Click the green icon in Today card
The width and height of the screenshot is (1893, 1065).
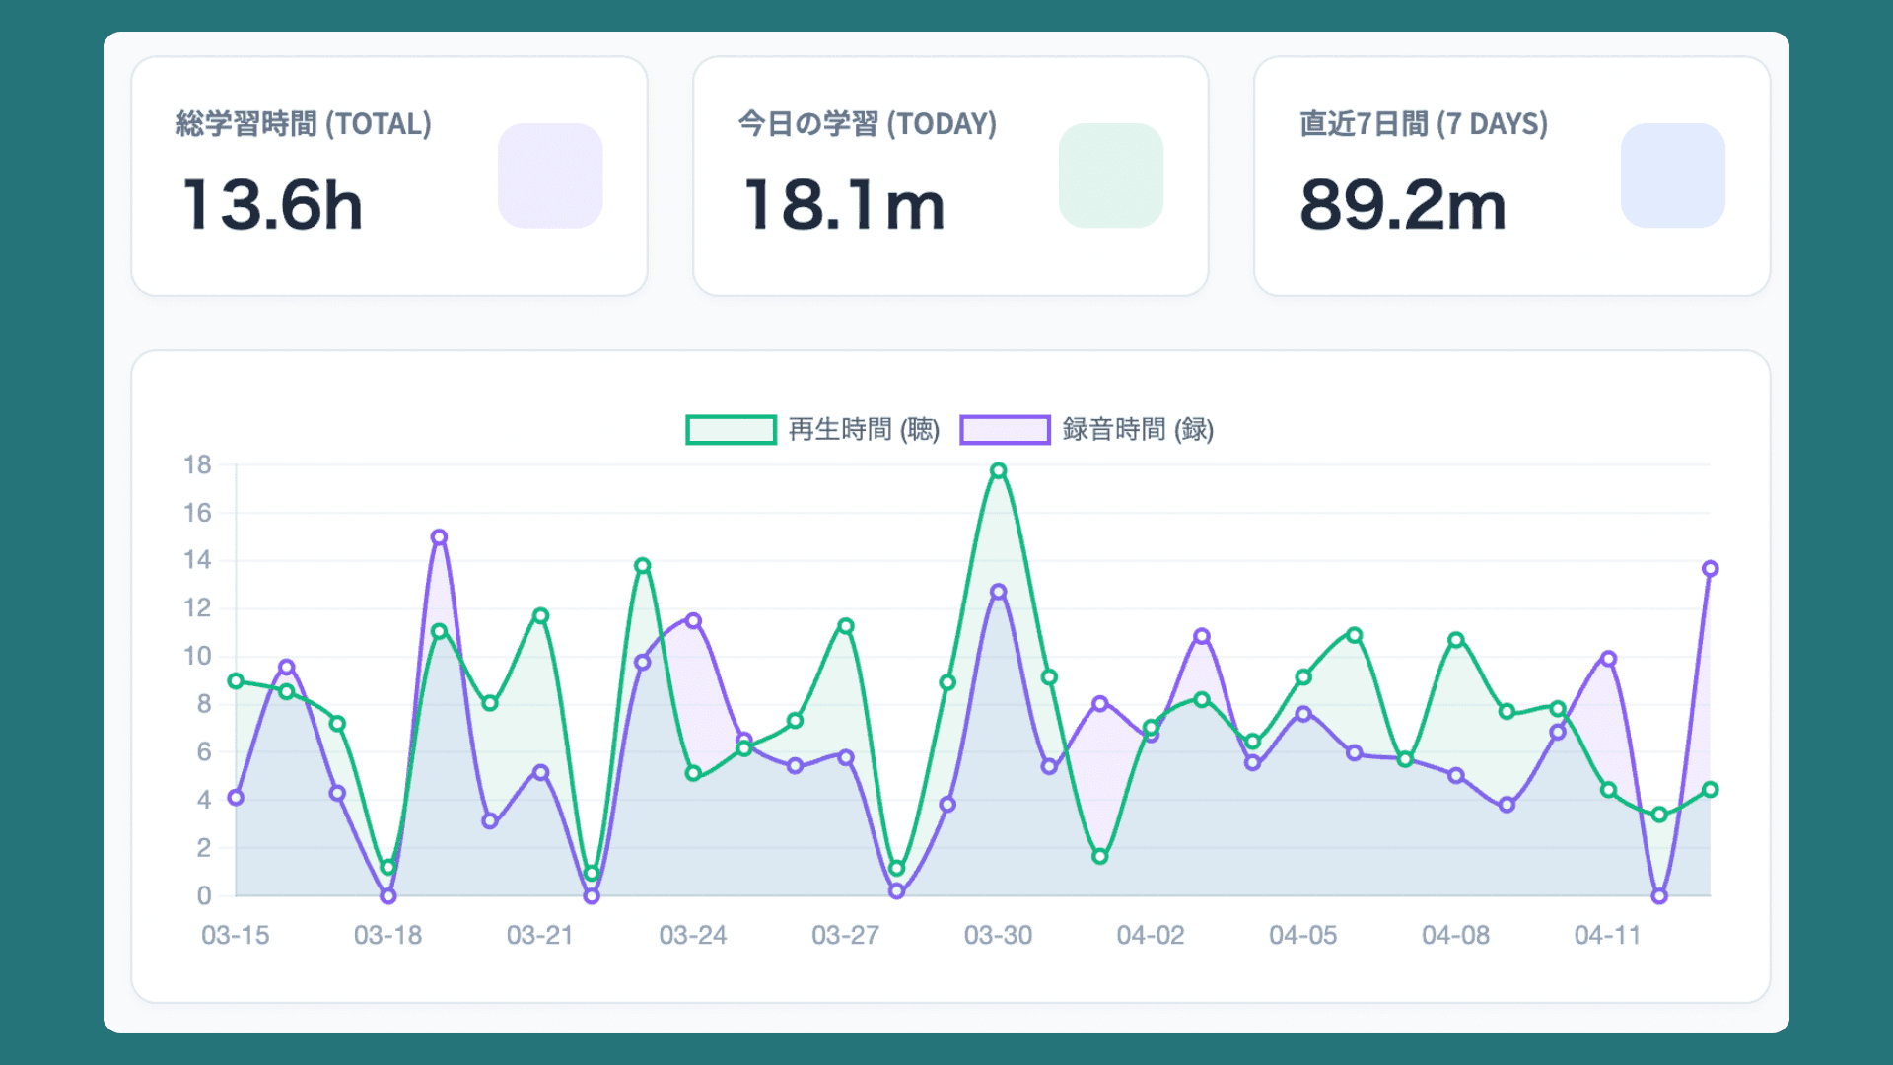point(1111,176)
